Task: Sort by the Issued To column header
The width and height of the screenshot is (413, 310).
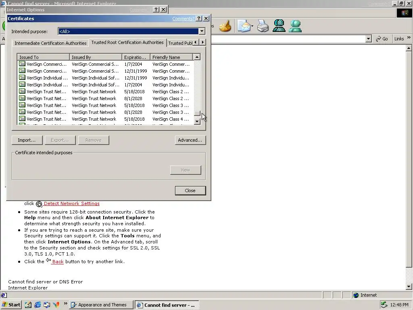Action: pyautogui.click(x=43, y=57)
